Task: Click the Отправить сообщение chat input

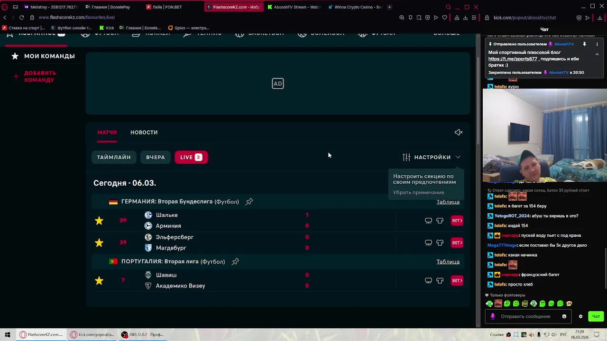Action: pyautogui.click(x=529, y=316)
